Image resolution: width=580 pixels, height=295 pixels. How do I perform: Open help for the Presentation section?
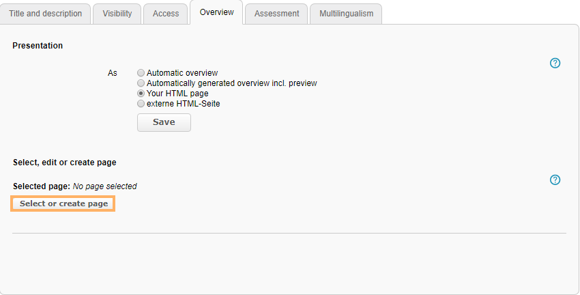555,64
